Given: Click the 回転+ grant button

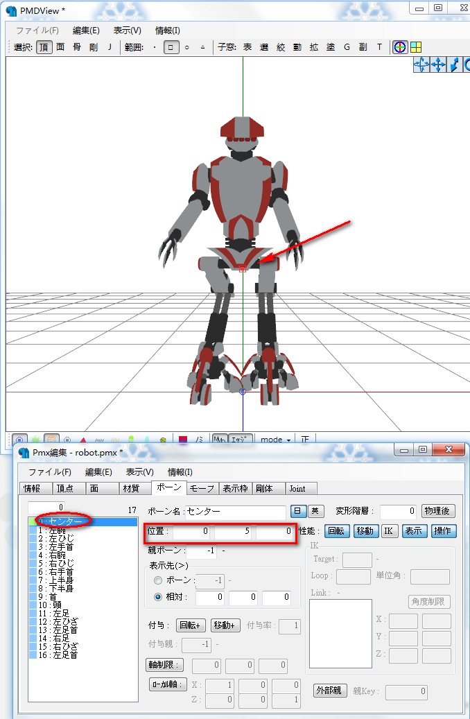Looking at the screenshot, I should (191, 625).
